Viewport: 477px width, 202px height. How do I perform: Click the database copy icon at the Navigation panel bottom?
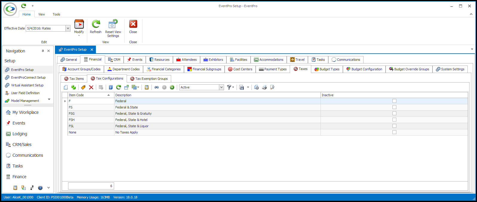pos(24,188)
